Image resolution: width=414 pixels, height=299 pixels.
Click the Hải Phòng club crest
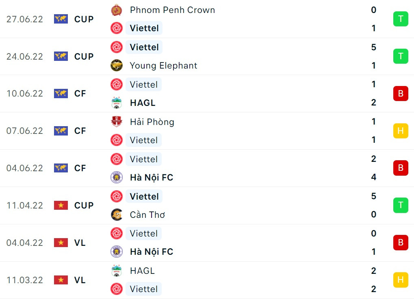coord(117,122)
